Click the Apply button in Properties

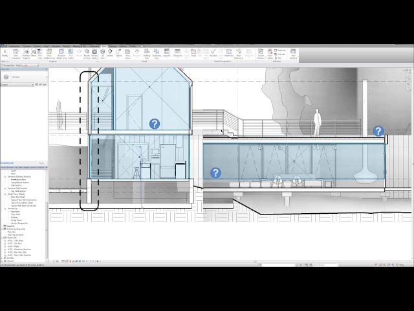point(41,163)
